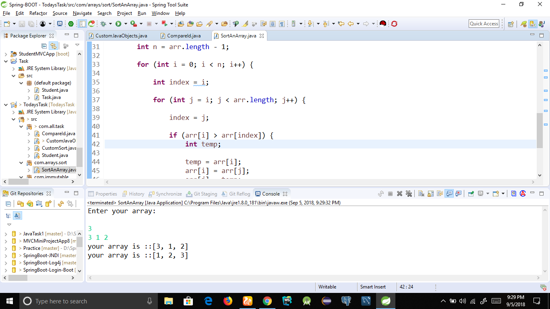Collapse the com.all.task package
This screenshot has width=550, height=309.
point(21,126)
